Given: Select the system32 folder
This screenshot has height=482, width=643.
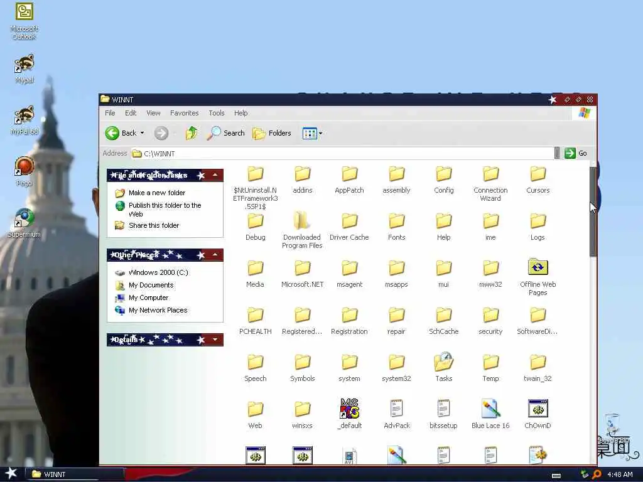Looking at the screenshot, I should click(x=397, y=368).
